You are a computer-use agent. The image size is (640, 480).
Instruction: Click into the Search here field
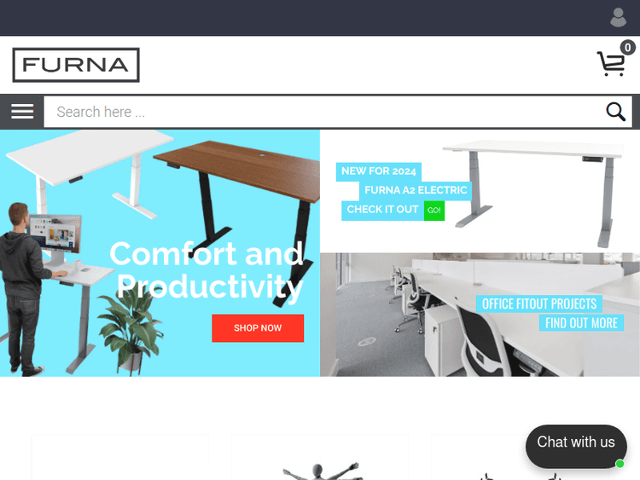(323, 112)
